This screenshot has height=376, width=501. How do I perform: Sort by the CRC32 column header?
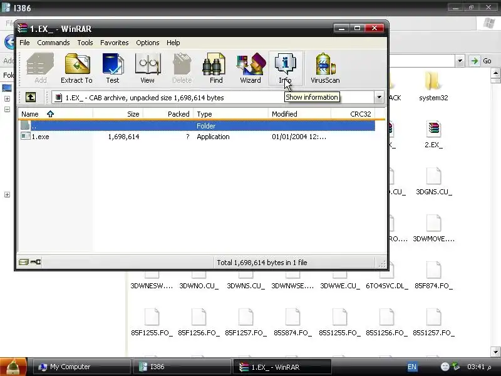(353, 114)
